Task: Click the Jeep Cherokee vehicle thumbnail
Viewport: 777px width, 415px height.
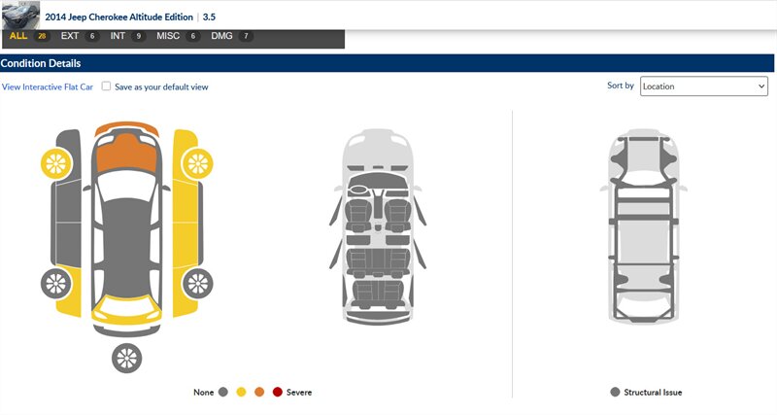Action: click(x=20, y=15)
